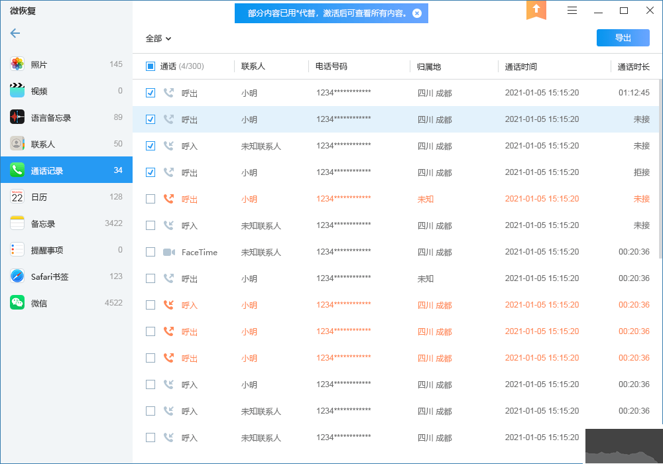Open the hamburger menu icon
The width and height of the screenshot is (663, 464).
572,11
